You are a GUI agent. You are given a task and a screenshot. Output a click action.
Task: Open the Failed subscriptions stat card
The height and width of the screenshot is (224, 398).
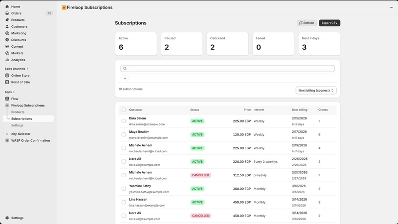coord(273,44)
